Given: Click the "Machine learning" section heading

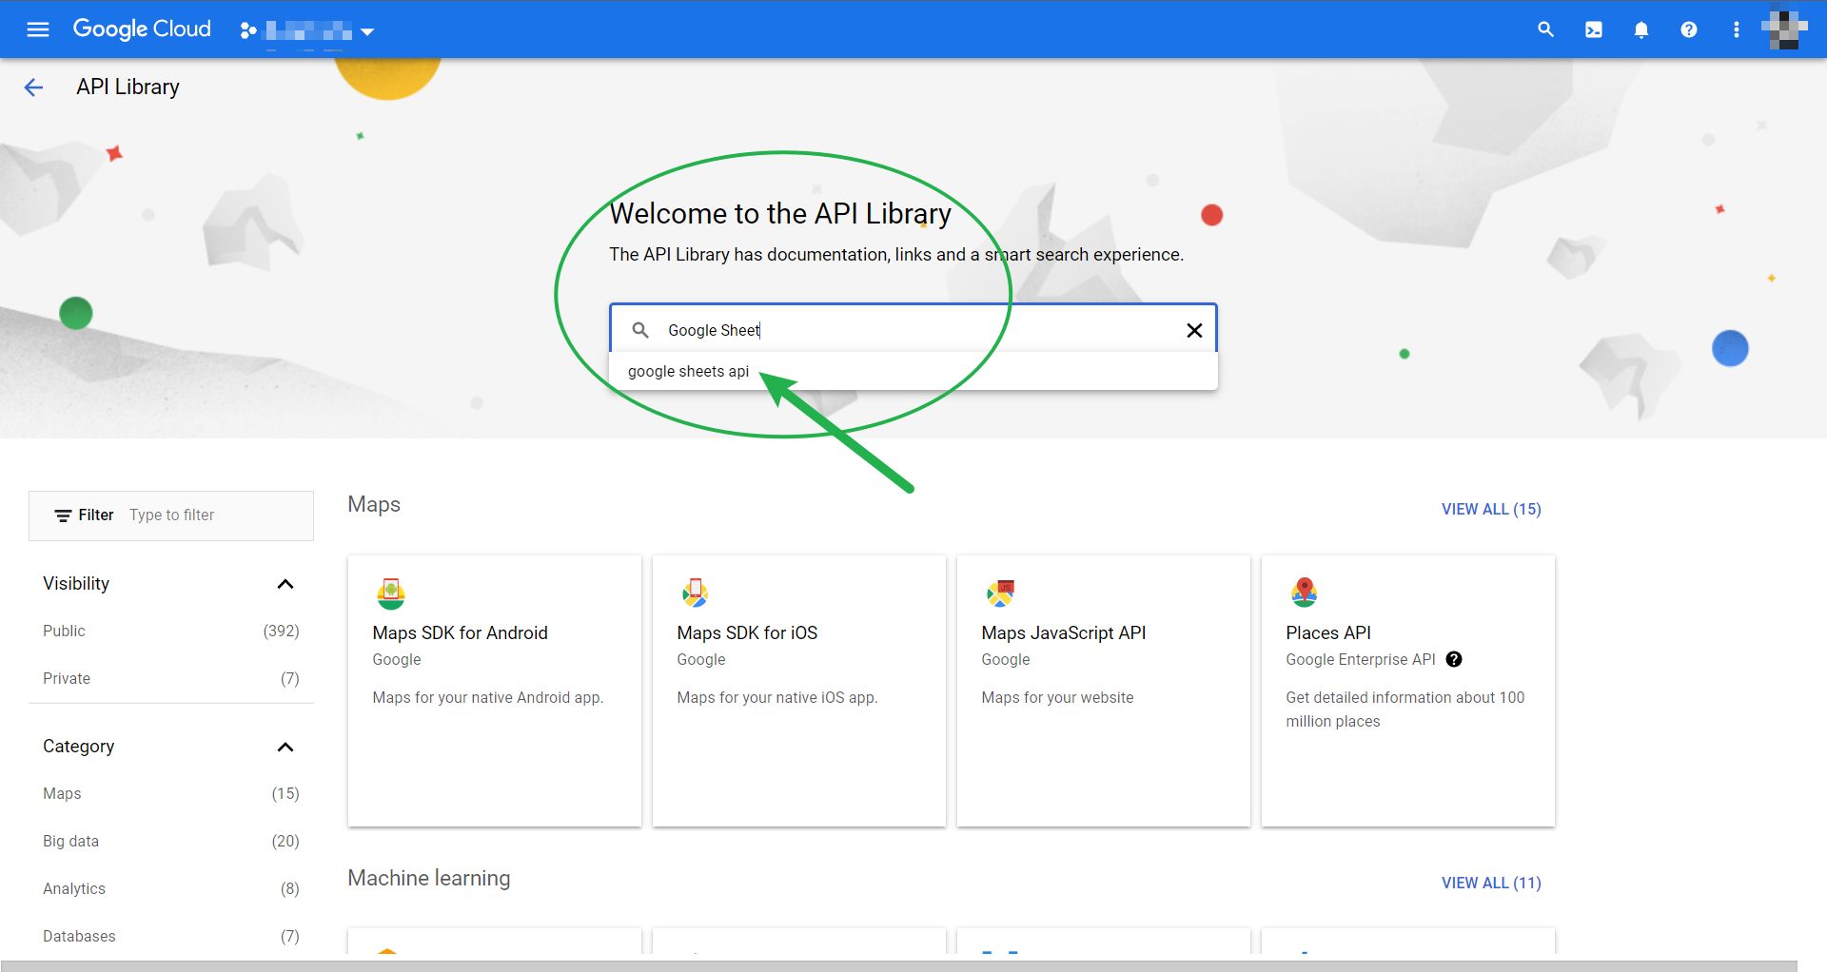Looking at the screenshot, I should point(428,878).
